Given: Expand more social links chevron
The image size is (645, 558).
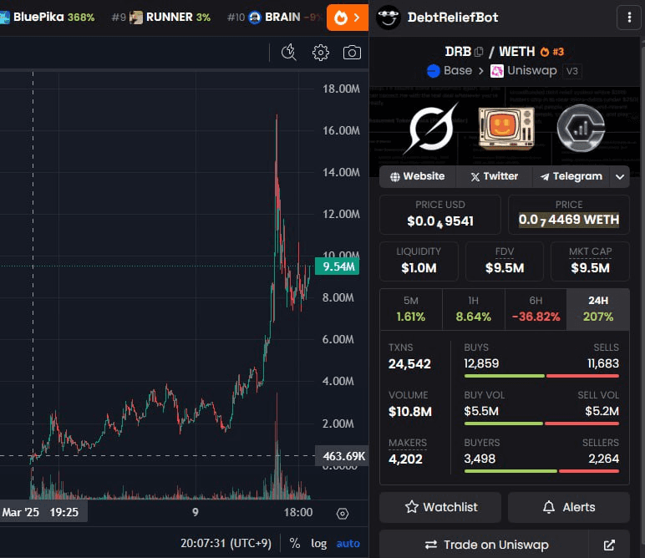Looking at the screenshot, I should [619, 176].
